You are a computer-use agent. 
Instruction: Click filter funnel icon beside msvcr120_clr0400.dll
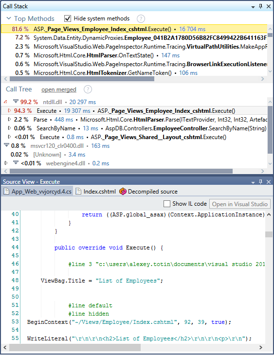coord(6,145)
